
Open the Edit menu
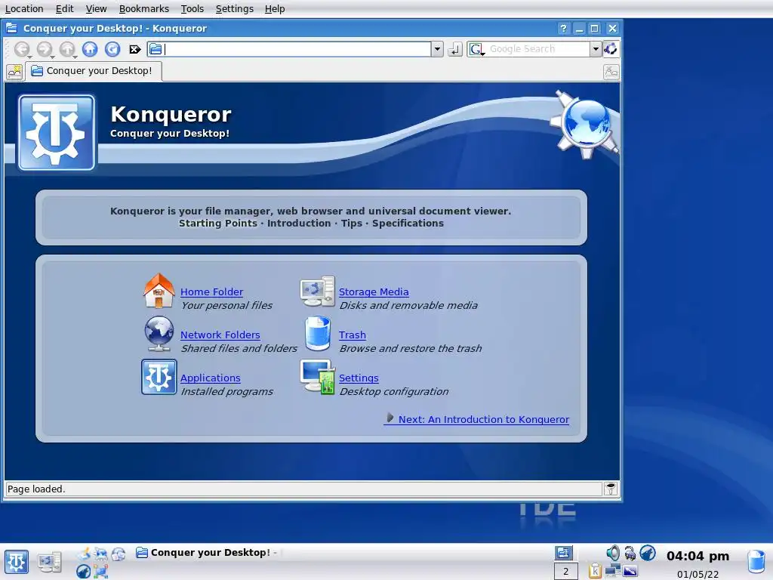point(65,9)
